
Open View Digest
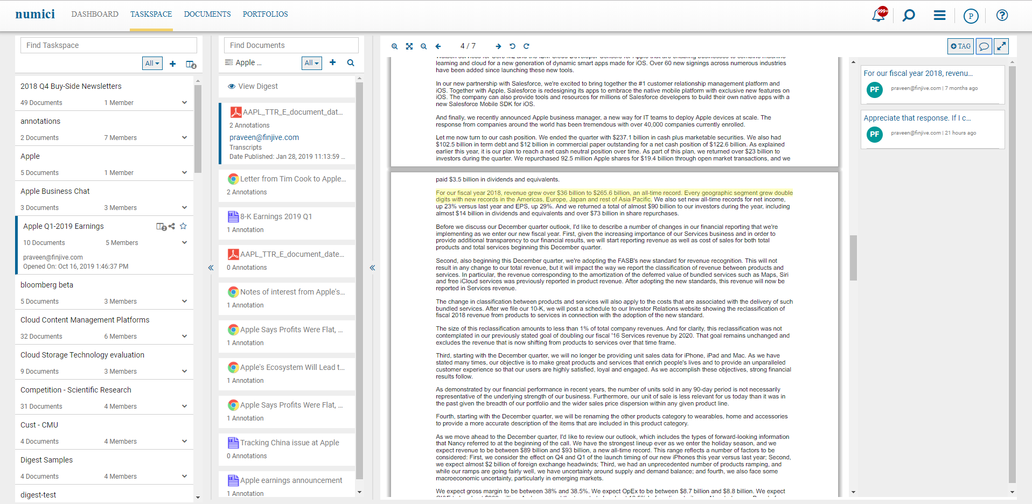click(253, 86)
